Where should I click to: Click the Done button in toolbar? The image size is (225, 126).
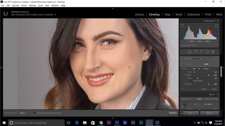173,113
